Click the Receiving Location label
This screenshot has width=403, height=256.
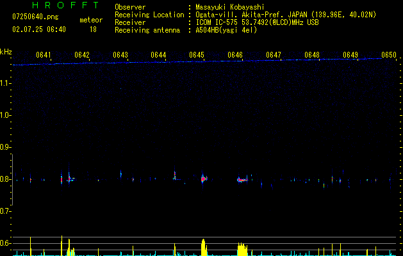tap(149, 15)
